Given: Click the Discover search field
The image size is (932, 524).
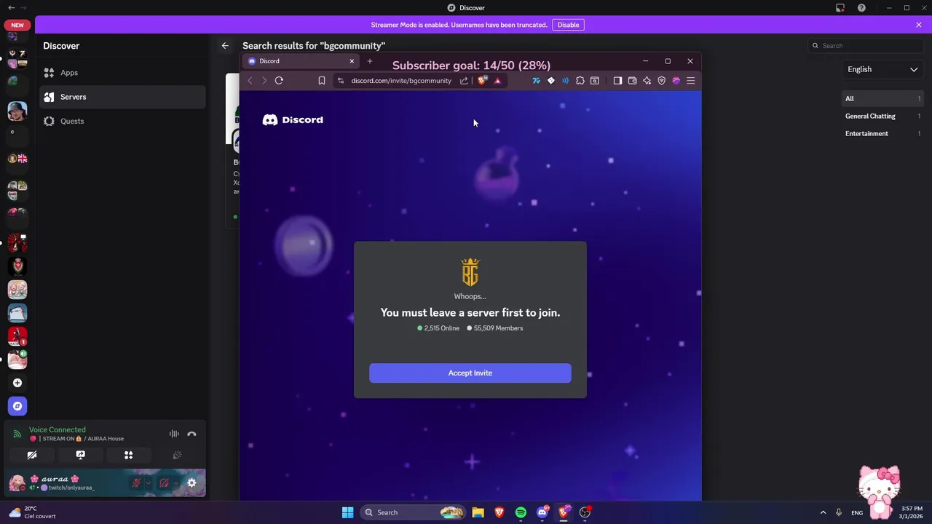Looking at the screenshot, I should click(x=866, y=45).
